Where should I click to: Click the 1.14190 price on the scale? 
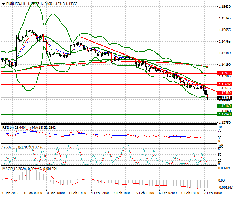pos(225,65)
